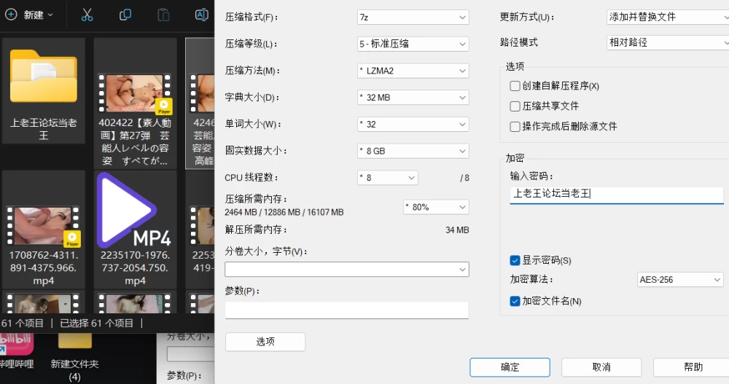Click the Rename icon in Explorer toolbar
This screenshot has height=384, width=729.
(201, 15)
